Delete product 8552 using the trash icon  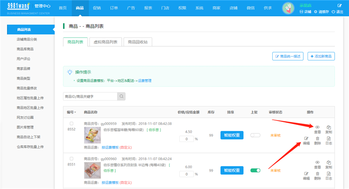point(317,138)
